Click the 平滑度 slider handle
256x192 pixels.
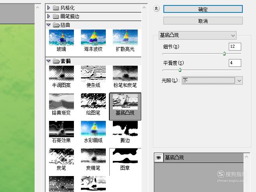click(x=180, y=70)
